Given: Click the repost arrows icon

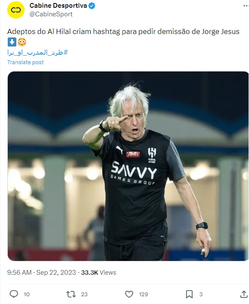Looking at the screenshot, I should [71, 294].
